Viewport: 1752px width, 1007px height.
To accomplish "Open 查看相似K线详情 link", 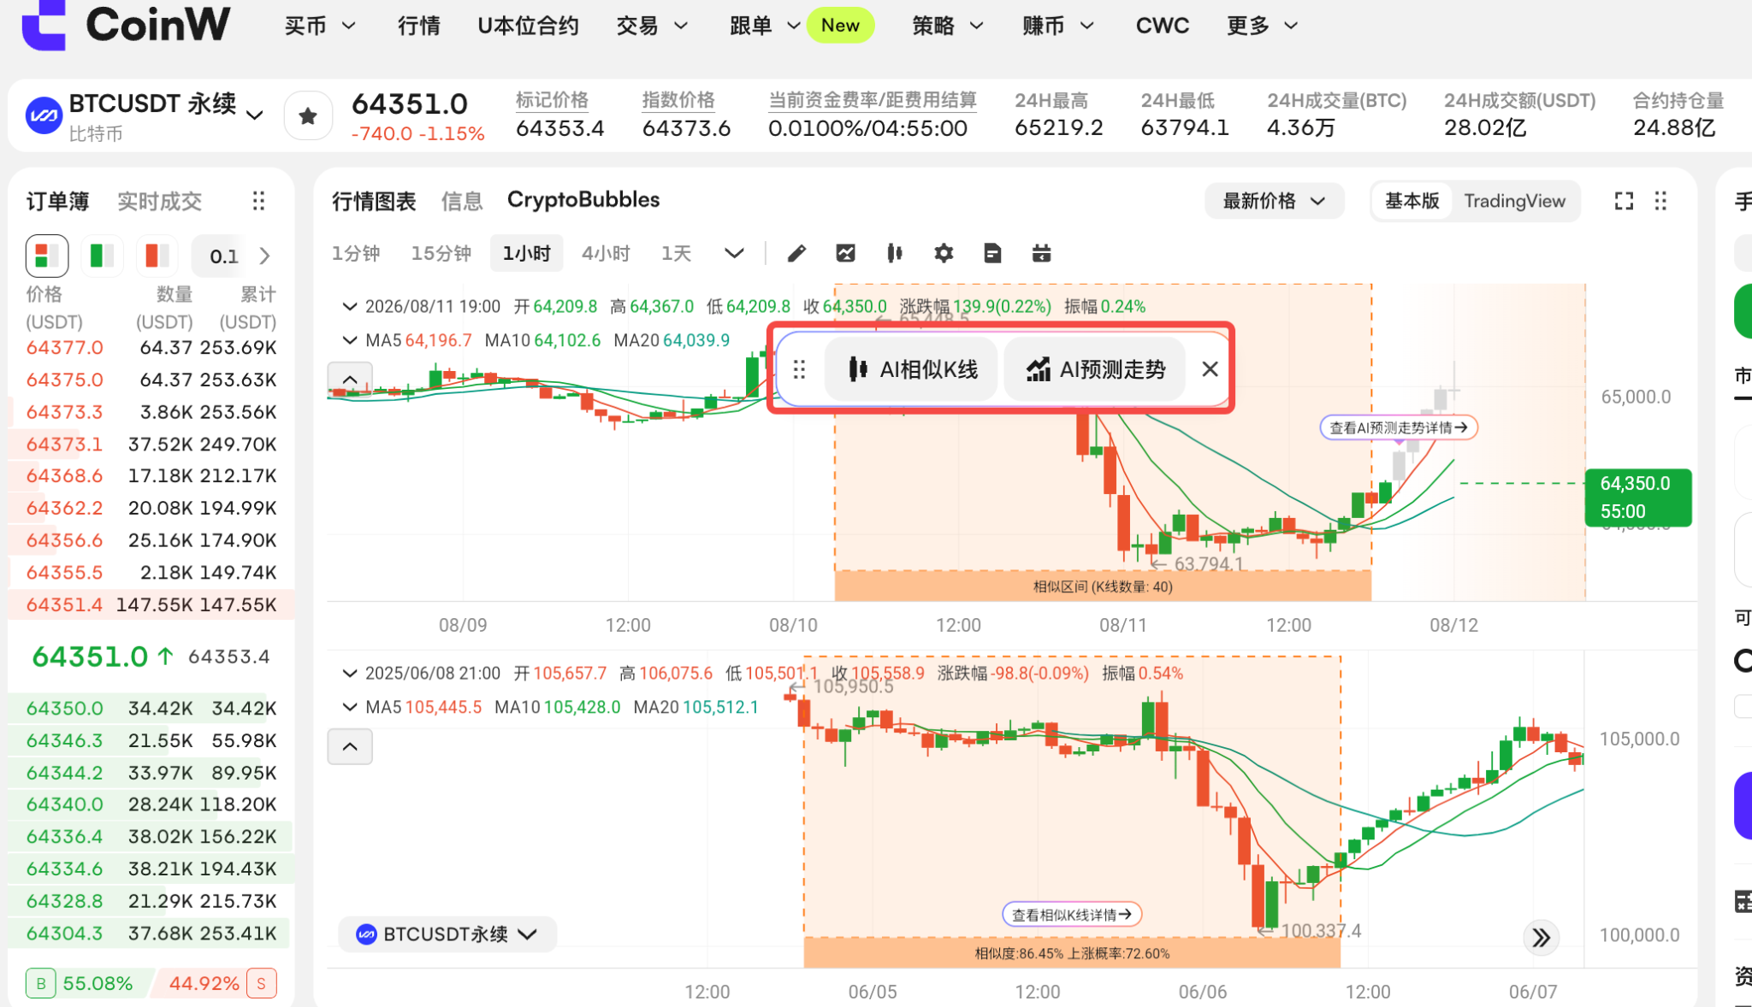I will click(x=1072, y=915).
